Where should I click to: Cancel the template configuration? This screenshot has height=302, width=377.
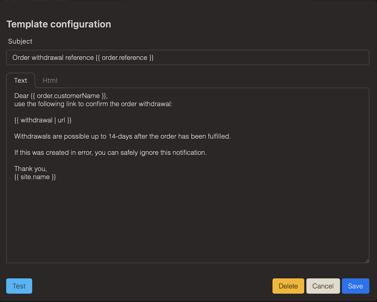323,286
